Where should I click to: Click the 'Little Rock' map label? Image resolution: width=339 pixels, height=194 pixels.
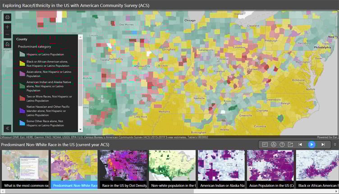141,117
